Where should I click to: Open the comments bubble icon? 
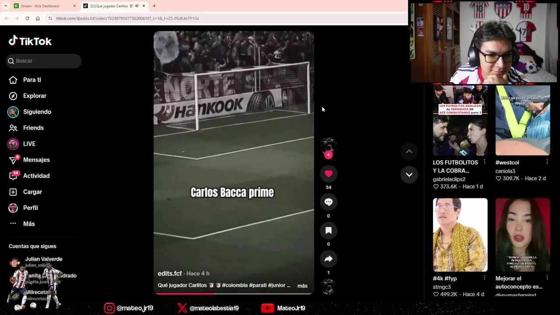pyautogui.click(x=329, y=202)
